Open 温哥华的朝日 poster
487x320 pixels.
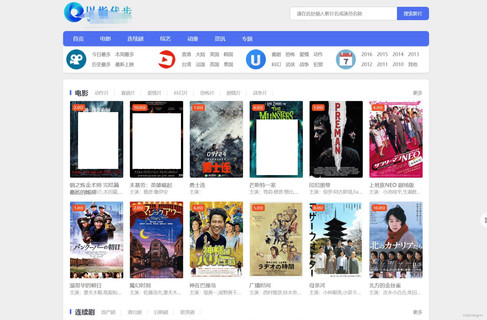tap(96, 240)
